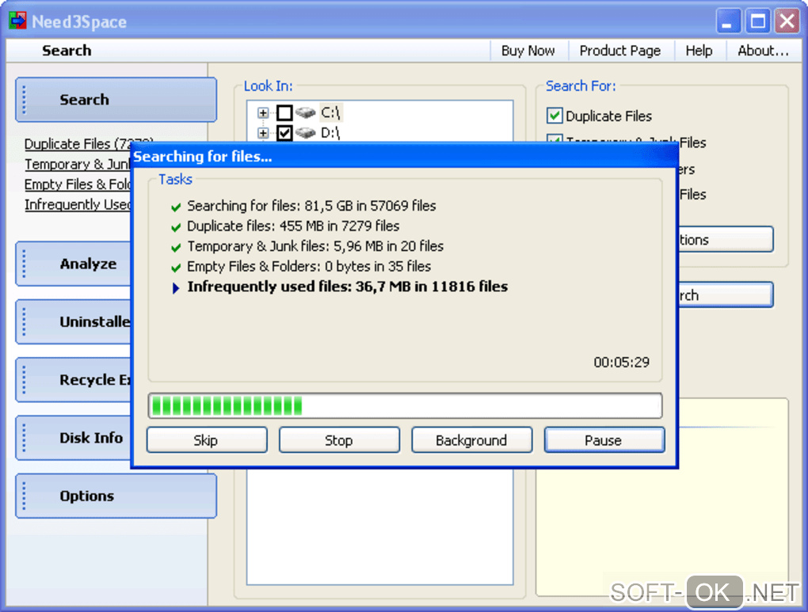The width and height of the screenshot is (808, 612).
Task: Open the Disk Info sidebar section
Action: click(73, 438)
